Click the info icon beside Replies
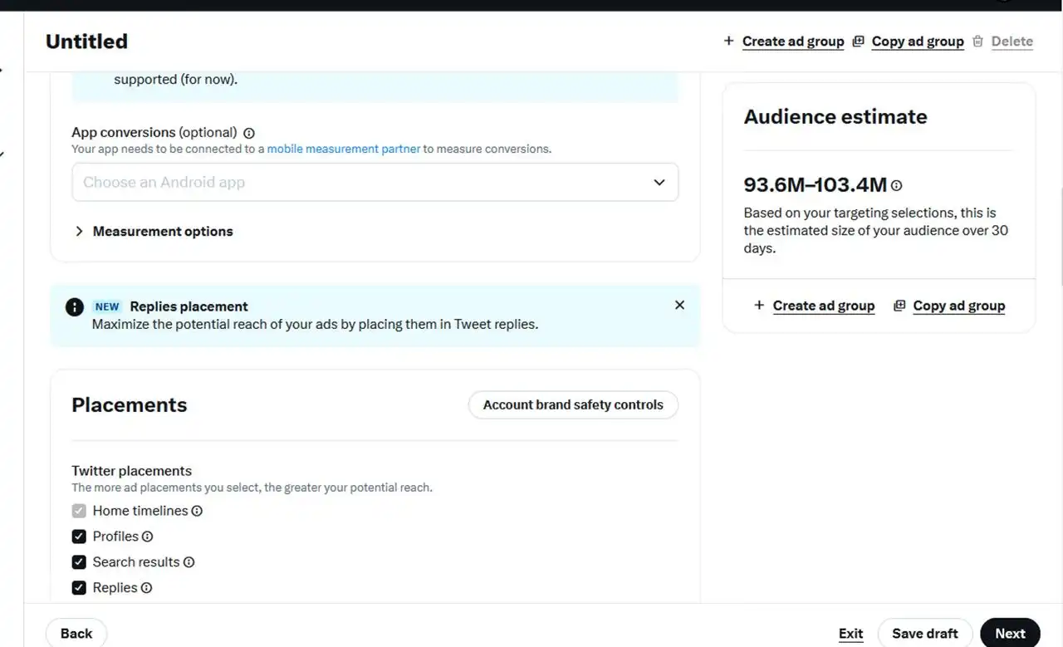The image size is (1063, 647). point(146,588)
